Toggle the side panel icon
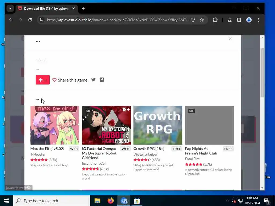The width and height of the screenshot is (275, 206). [x=239, y=20]
